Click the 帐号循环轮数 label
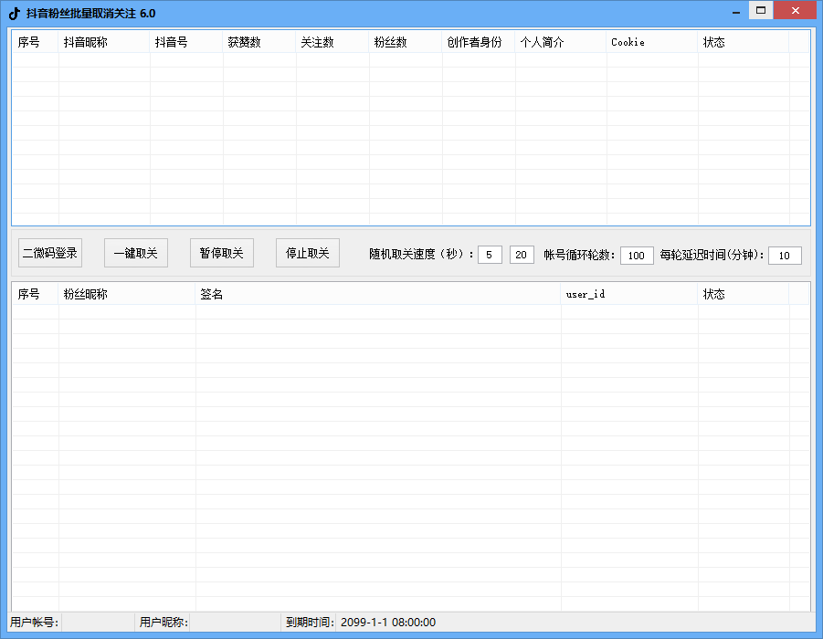 (579, 255)
